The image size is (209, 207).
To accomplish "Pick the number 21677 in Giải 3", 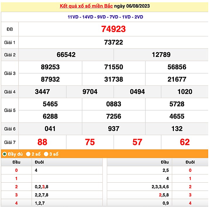I will pos(177,79).
